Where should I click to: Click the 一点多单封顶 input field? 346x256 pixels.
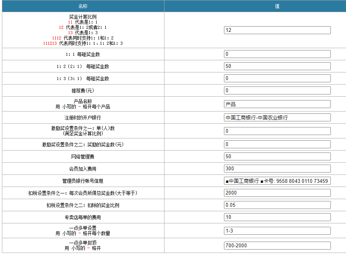click(277, 245)
